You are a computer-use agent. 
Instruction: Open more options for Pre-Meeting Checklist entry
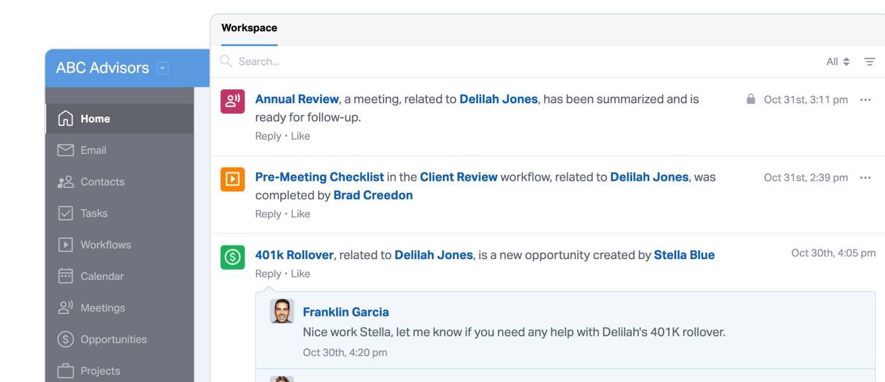[865, 177]
